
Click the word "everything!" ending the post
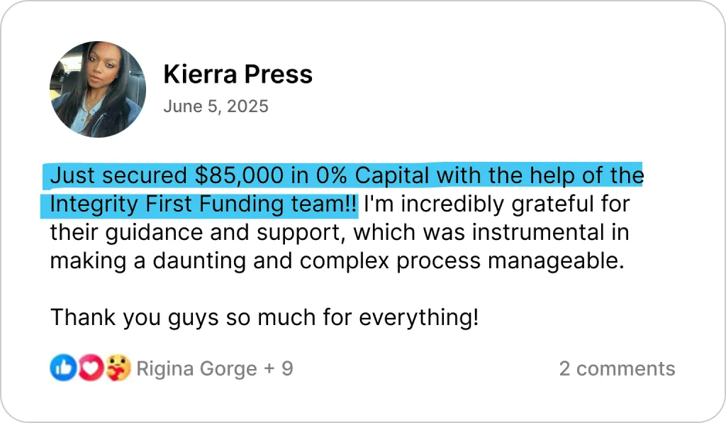coord(419,317)
